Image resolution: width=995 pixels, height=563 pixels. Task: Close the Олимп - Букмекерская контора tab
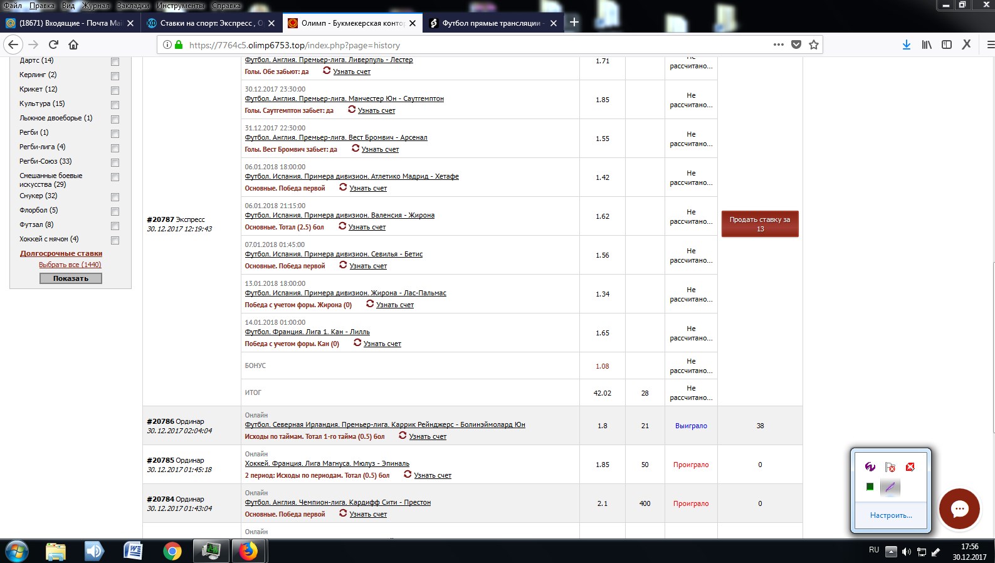pyautogui.click(x=413, y=23)
